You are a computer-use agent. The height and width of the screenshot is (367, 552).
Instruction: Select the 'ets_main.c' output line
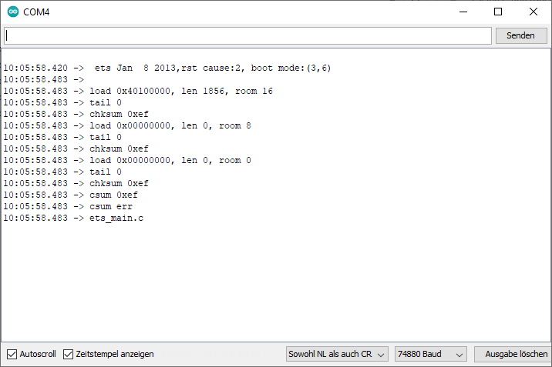(x=73, y=218)
